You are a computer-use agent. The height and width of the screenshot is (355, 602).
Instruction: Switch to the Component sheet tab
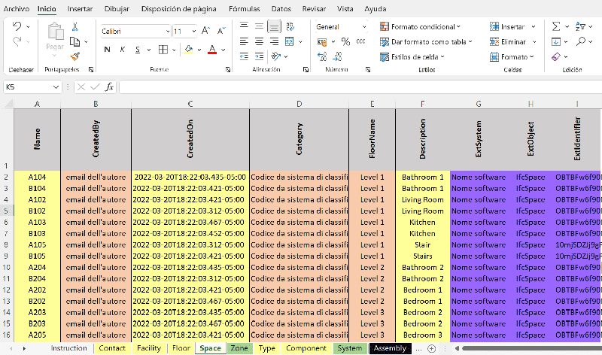(x=306, y=348)
